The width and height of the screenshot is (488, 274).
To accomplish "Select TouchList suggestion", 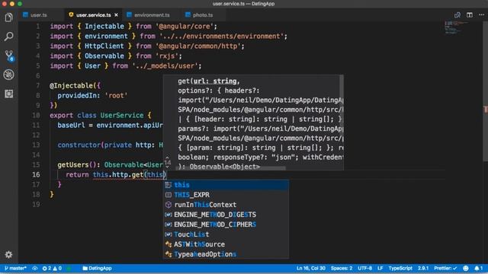I will click(226, 234).
